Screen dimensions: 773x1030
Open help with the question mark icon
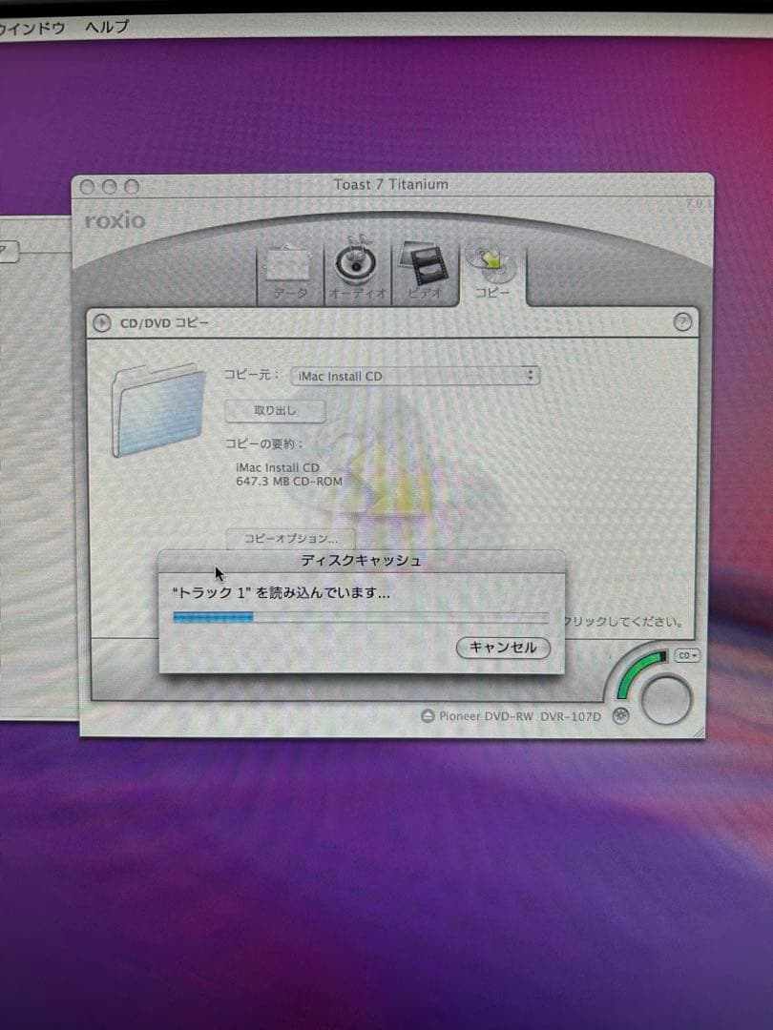click(681, 322)
